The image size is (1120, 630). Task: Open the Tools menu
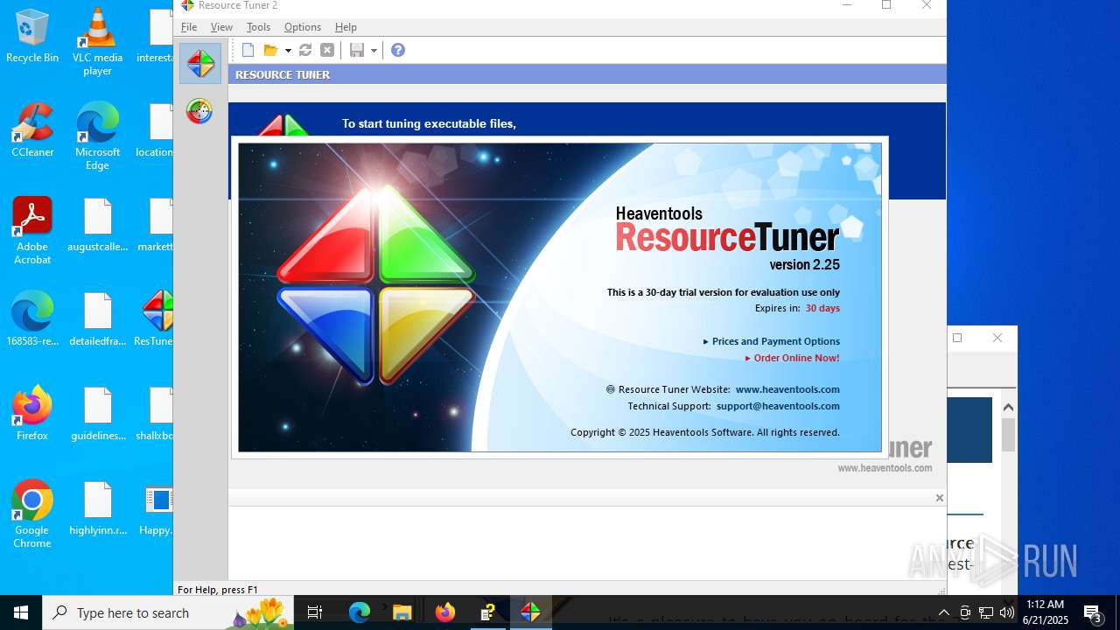(258, 27)
